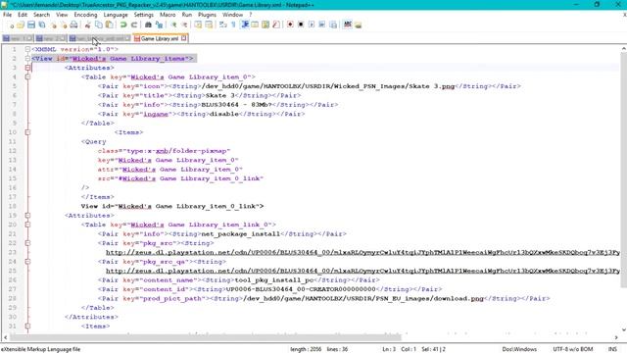Screen dimensions: 627x353
Task: Click the ABC spell check icon
Action: tap(348, 25)
